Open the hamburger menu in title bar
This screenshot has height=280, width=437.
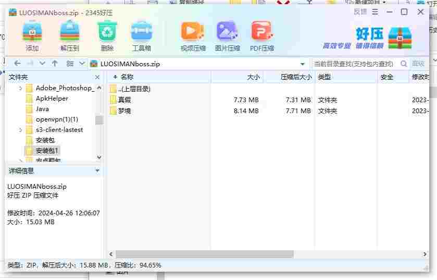point(375,12)
